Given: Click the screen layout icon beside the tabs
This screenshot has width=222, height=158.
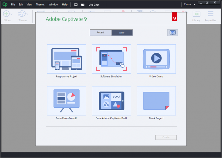Looking at the screenshot, I should 173,33.
